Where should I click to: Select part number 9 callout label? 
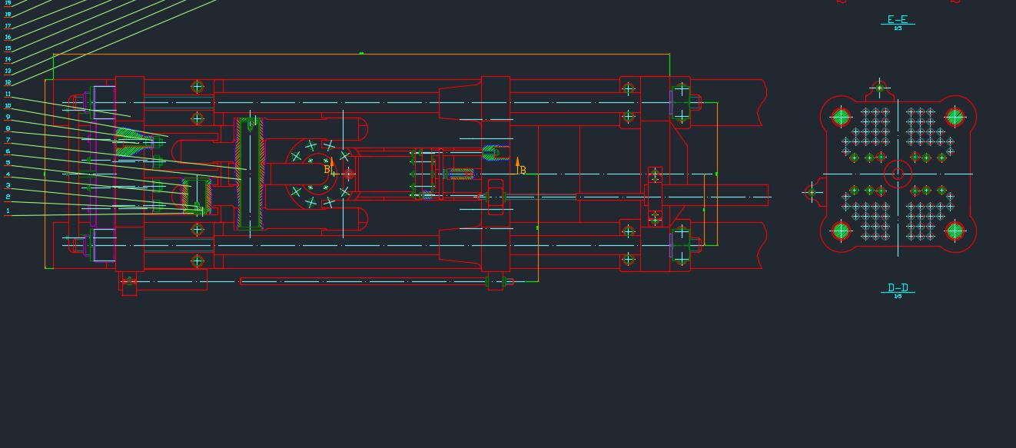8,117
